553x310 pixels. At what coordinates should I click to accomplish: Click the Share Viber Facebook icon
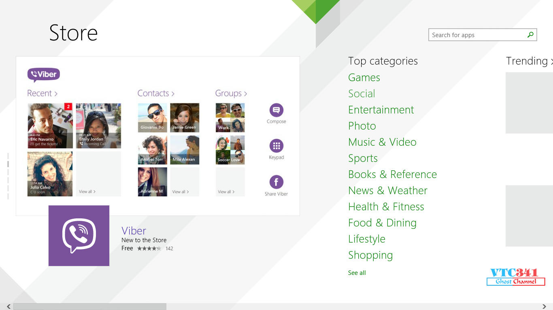point(276,182)
